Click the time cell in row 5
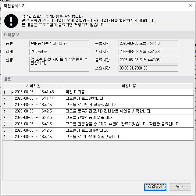The image size is (196, 196). click(39, 118)
